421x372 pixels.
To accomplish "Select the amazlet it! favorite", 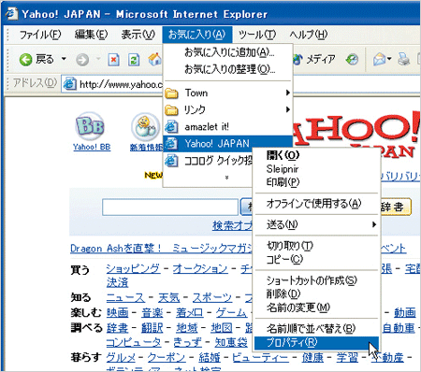I will (x=227, y=127).
